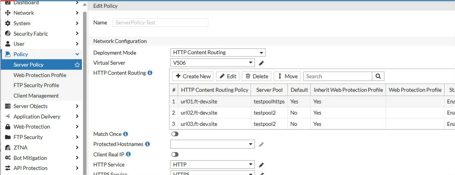Click the Application Delivery icon
Viewport: 455px width, 175px height.
click(x=8, y=117)
